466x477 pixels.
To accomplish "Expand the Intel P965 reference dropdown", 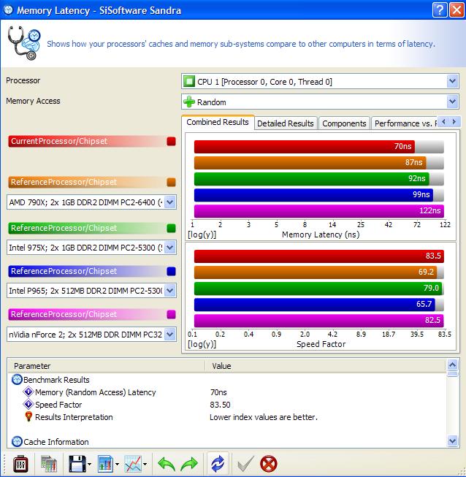I will (170, 291).
